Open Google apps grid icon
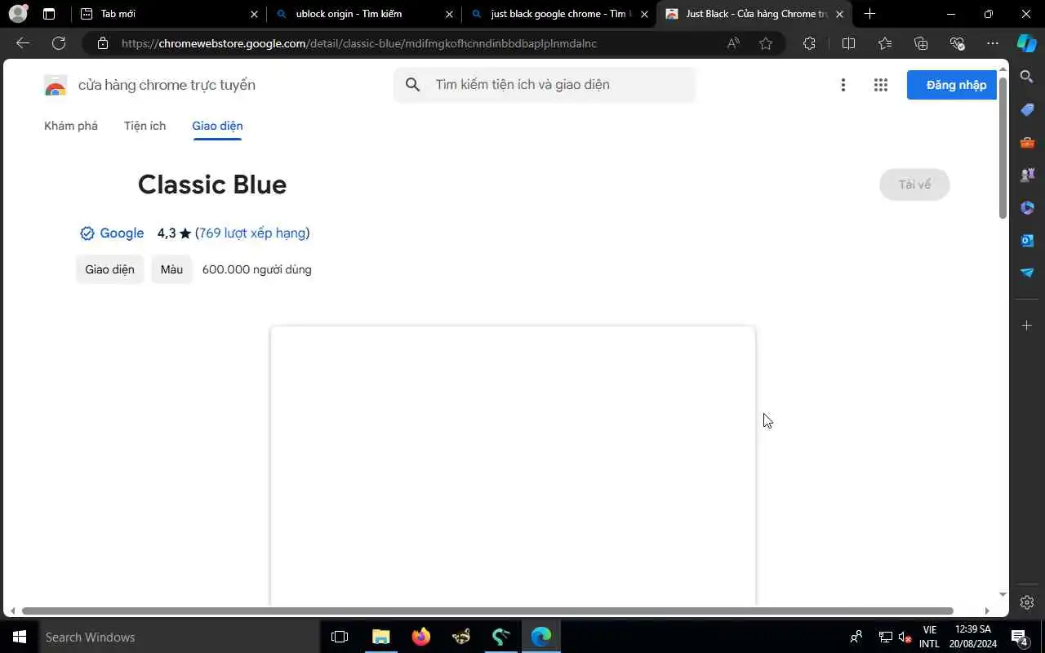This screenshot has width=1045, height=653. pyautogui.click(x=880, y=85)
